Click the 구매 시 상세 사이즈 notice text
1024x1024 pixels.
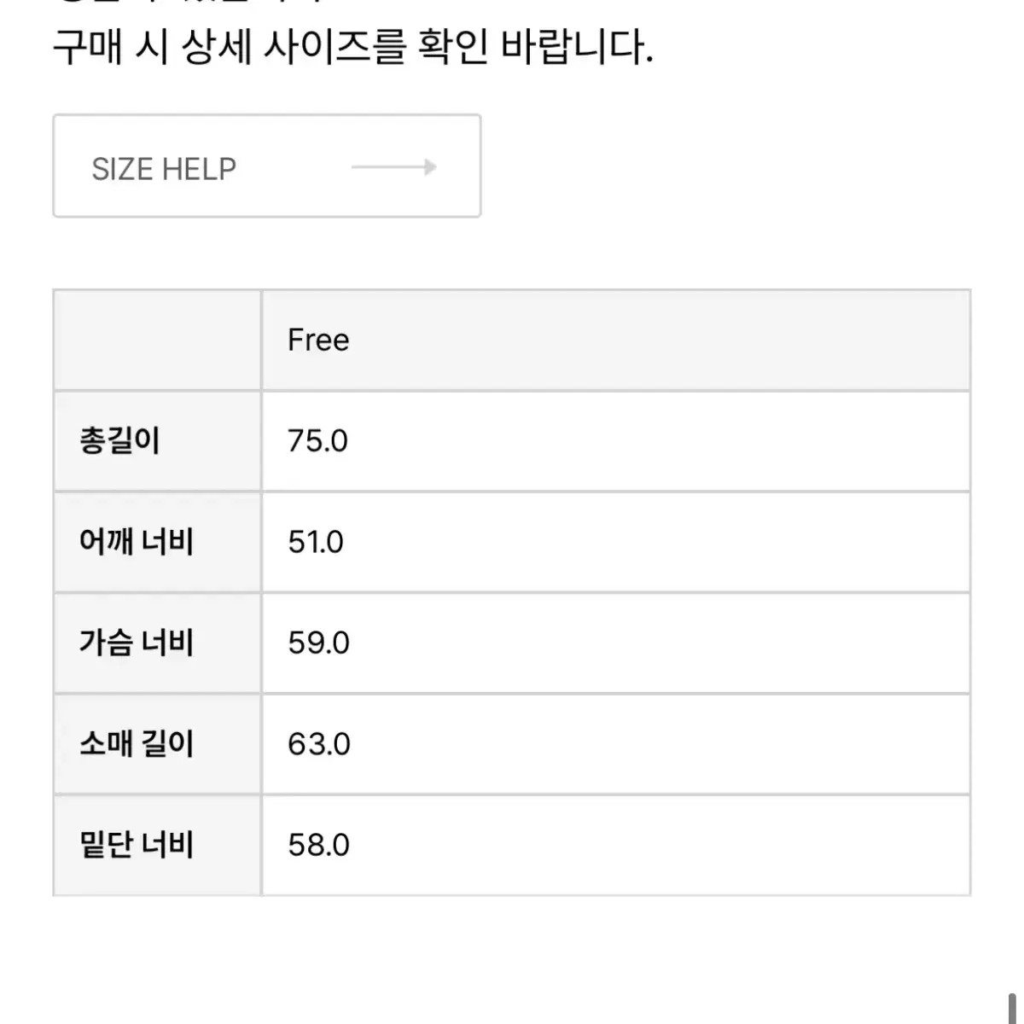[352, 49]
